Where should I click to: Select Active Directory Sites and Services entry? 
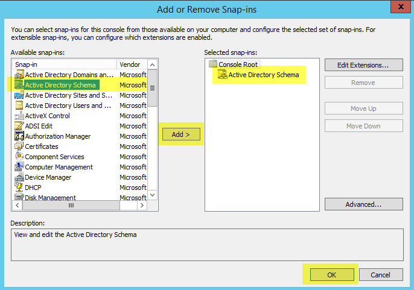(x=68, y=95)
